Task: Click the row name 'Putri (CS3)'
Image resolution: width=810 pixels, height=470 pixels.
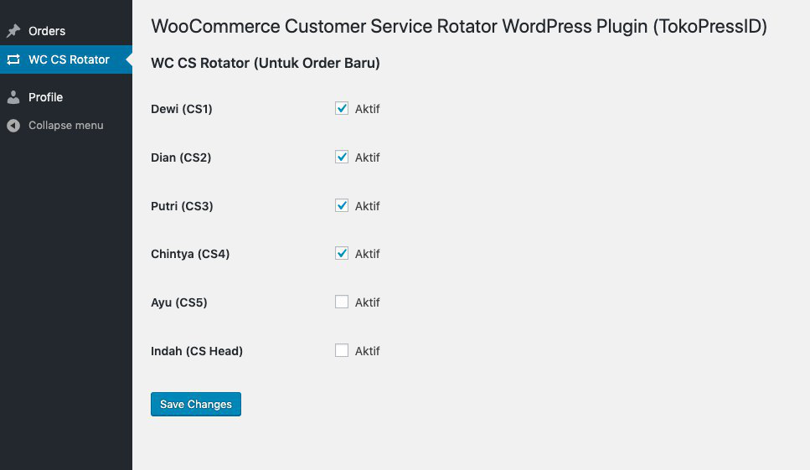Action: (x=182, y=206)
